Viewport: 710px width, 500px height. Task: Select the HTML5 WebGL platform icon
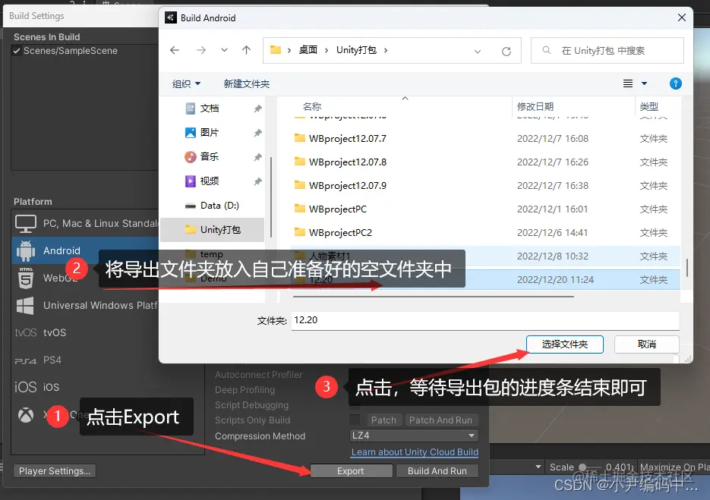coord(25,278)
